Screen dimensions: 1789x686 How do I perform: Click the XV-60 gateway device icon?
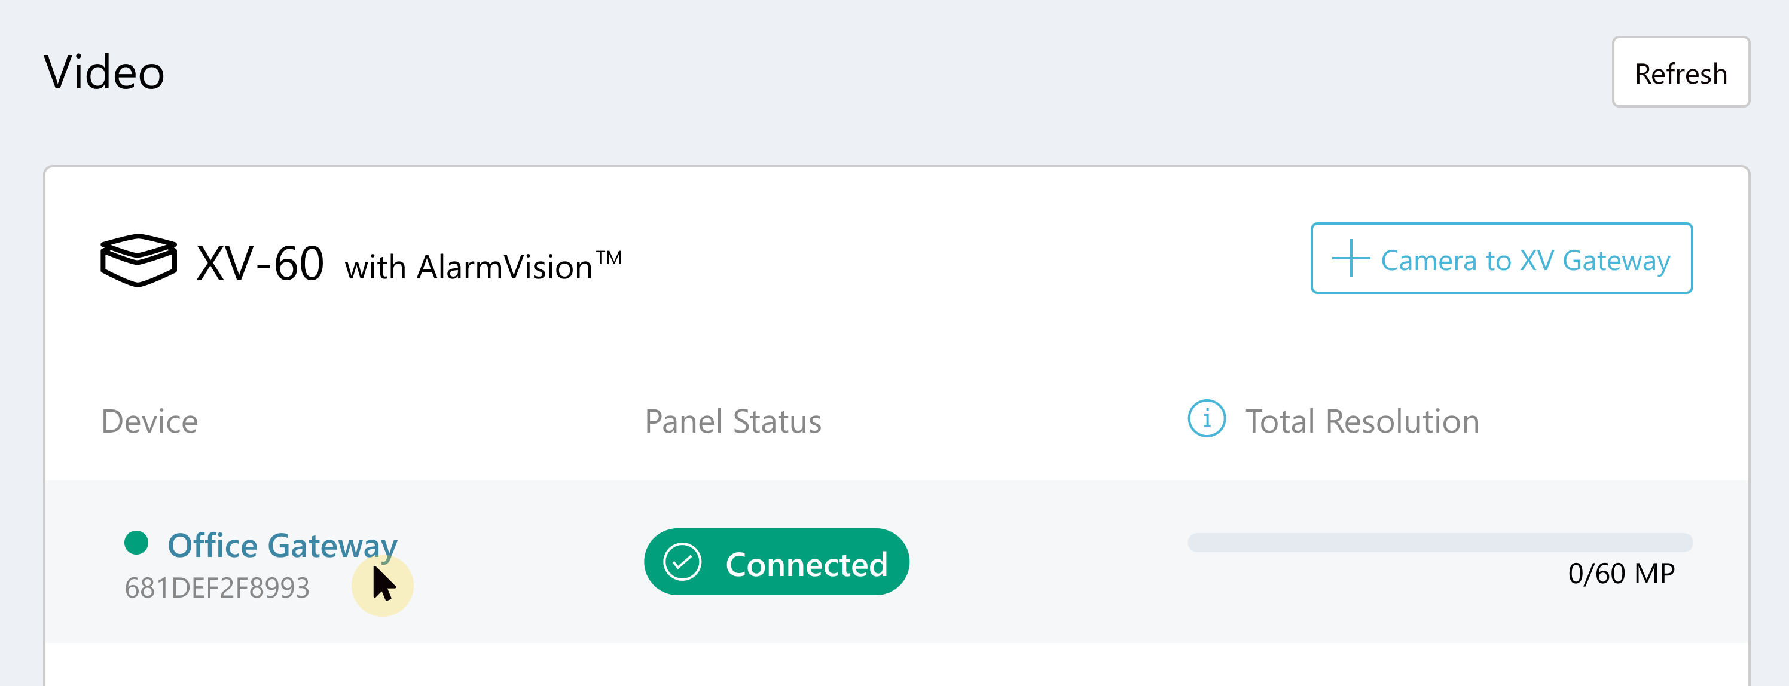point(138,261)
